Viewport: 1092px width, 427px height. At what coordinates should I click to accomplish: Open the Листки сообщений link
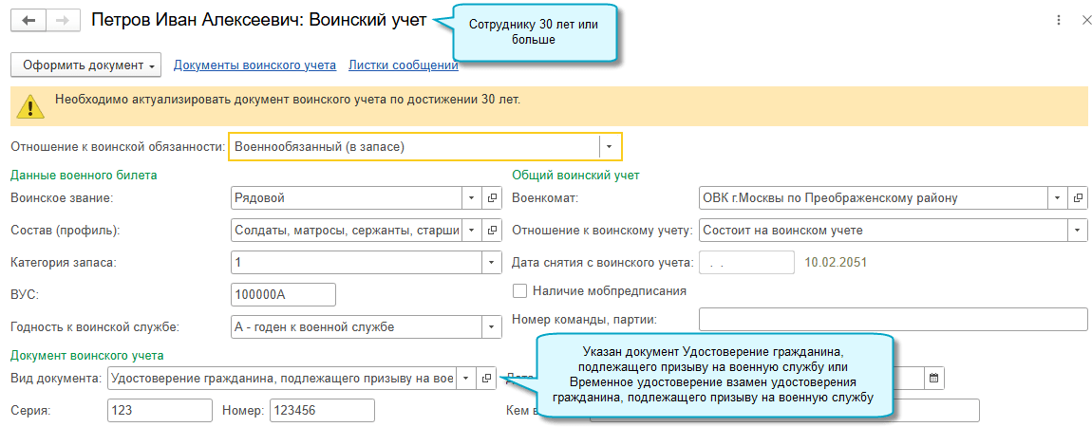point(404,65)
